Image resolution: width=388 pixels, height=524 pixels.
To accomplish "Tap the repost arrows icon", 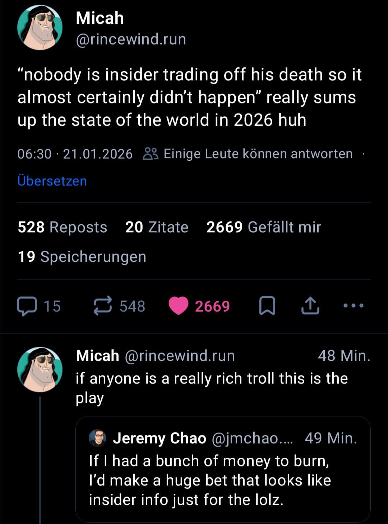I will (103, 306).
